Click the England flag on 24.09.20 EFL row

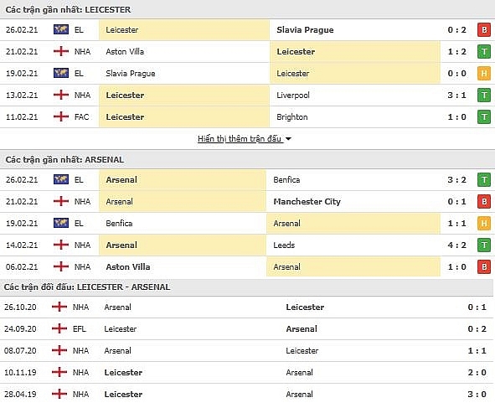click(59, 328)
